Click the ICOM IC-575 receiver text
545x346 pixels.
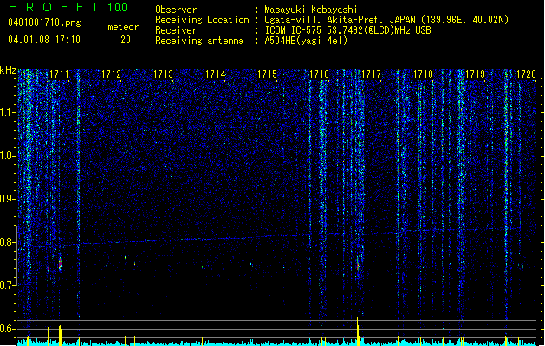(348, 30)
